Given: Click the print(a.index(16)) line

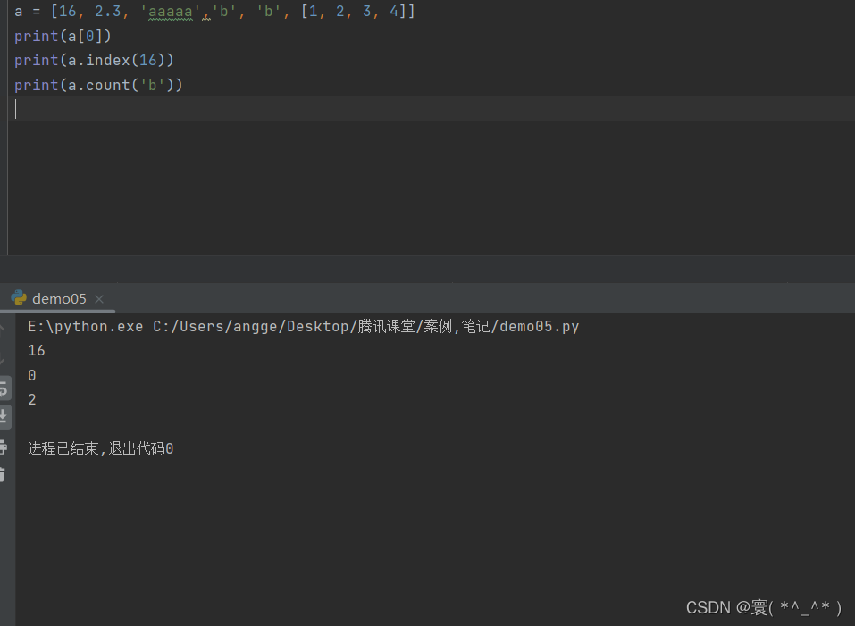Looking at the screenshot, I should point(94,61).
